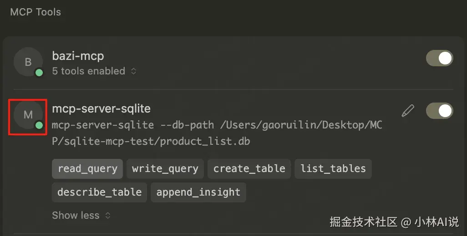Select the write_query tool chip
This screenshot has height=236, width=467.
coord(165,169)
